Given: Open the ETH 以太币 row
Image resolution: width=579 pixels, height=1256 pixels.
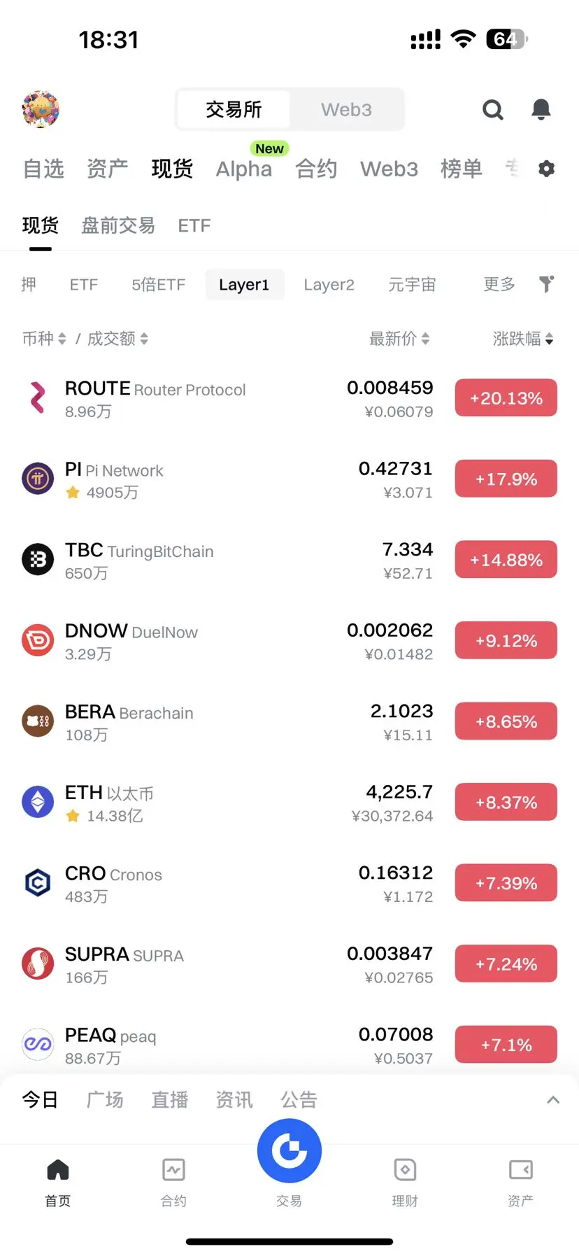Looking at the screenshot, I should tap(289, 803).
